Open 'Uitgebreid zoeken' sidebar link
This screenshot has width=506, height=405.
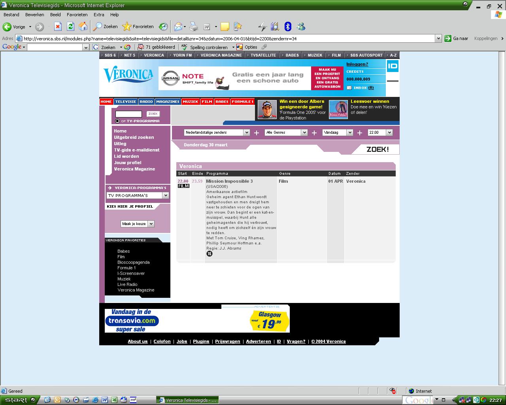click(x=134, y=137)
